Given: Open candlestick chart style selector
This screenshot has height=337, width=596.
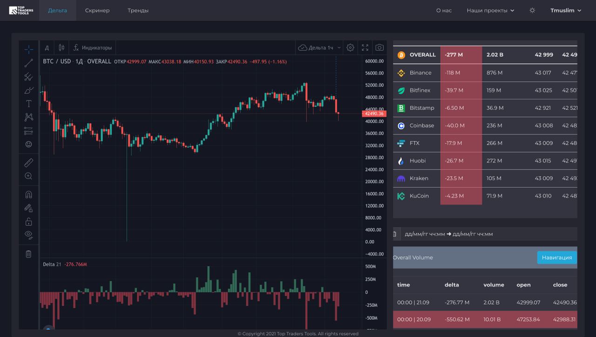Looking at the screenshot, I should tap(61, 47).
